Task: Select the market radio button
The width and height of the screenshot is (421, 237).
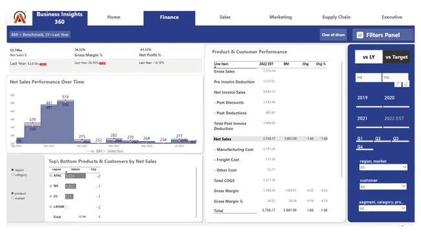Action: point(12,198)
